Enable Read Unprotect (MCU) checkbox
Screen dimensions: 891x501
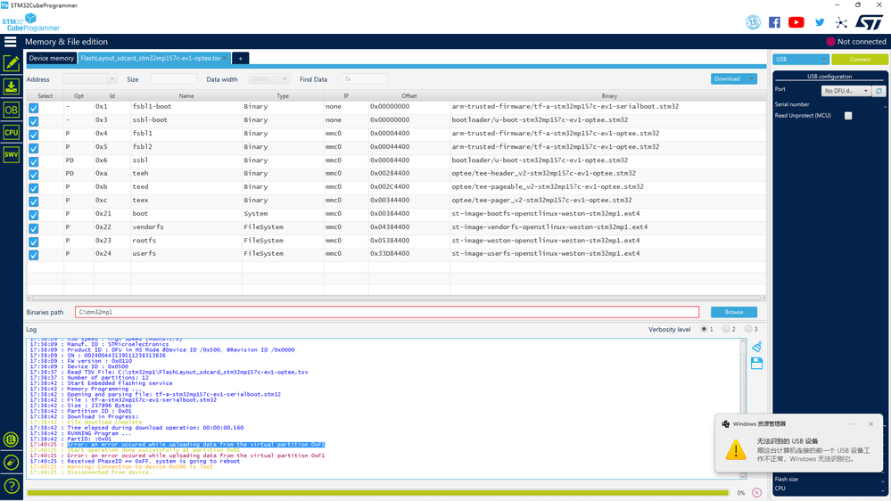pyautogui.click(x=848, y=115)
